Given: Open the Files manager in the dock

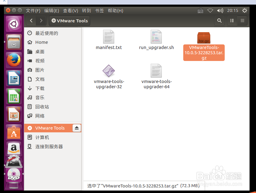Looking at the screenshot, I should click(14, 42).
